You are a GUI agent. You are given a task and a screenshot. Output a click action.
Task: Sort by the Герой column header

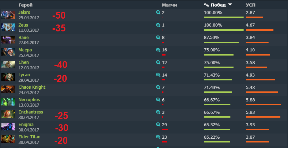(x=26, y=5)
